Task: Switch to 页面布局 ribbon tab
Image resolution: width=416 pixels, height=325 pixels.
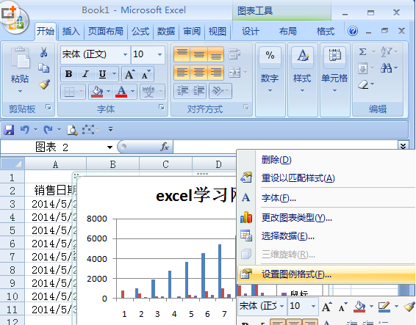Action: point(106,32)
